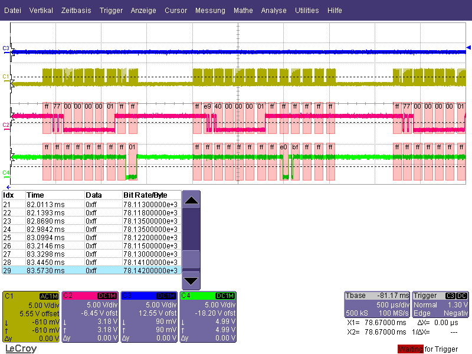This screenshot has width=472, height=354.
Task: Open the Vertikal menu
Action: pos(41,11)
